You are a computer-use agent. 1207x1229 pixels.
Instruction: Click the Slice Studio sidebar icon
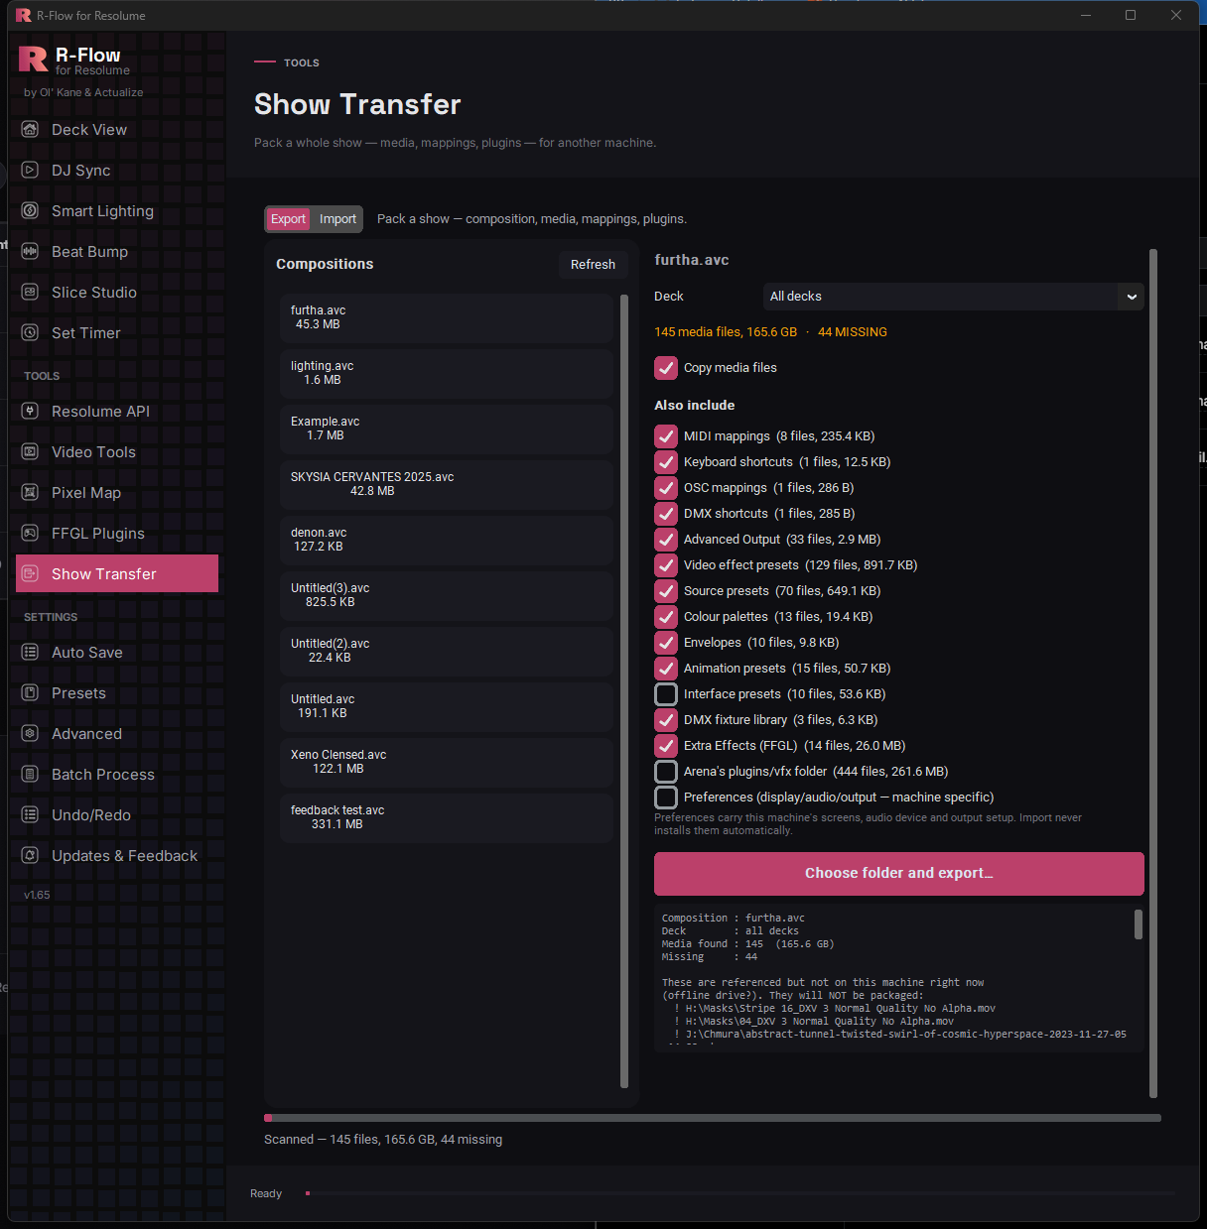30,292
